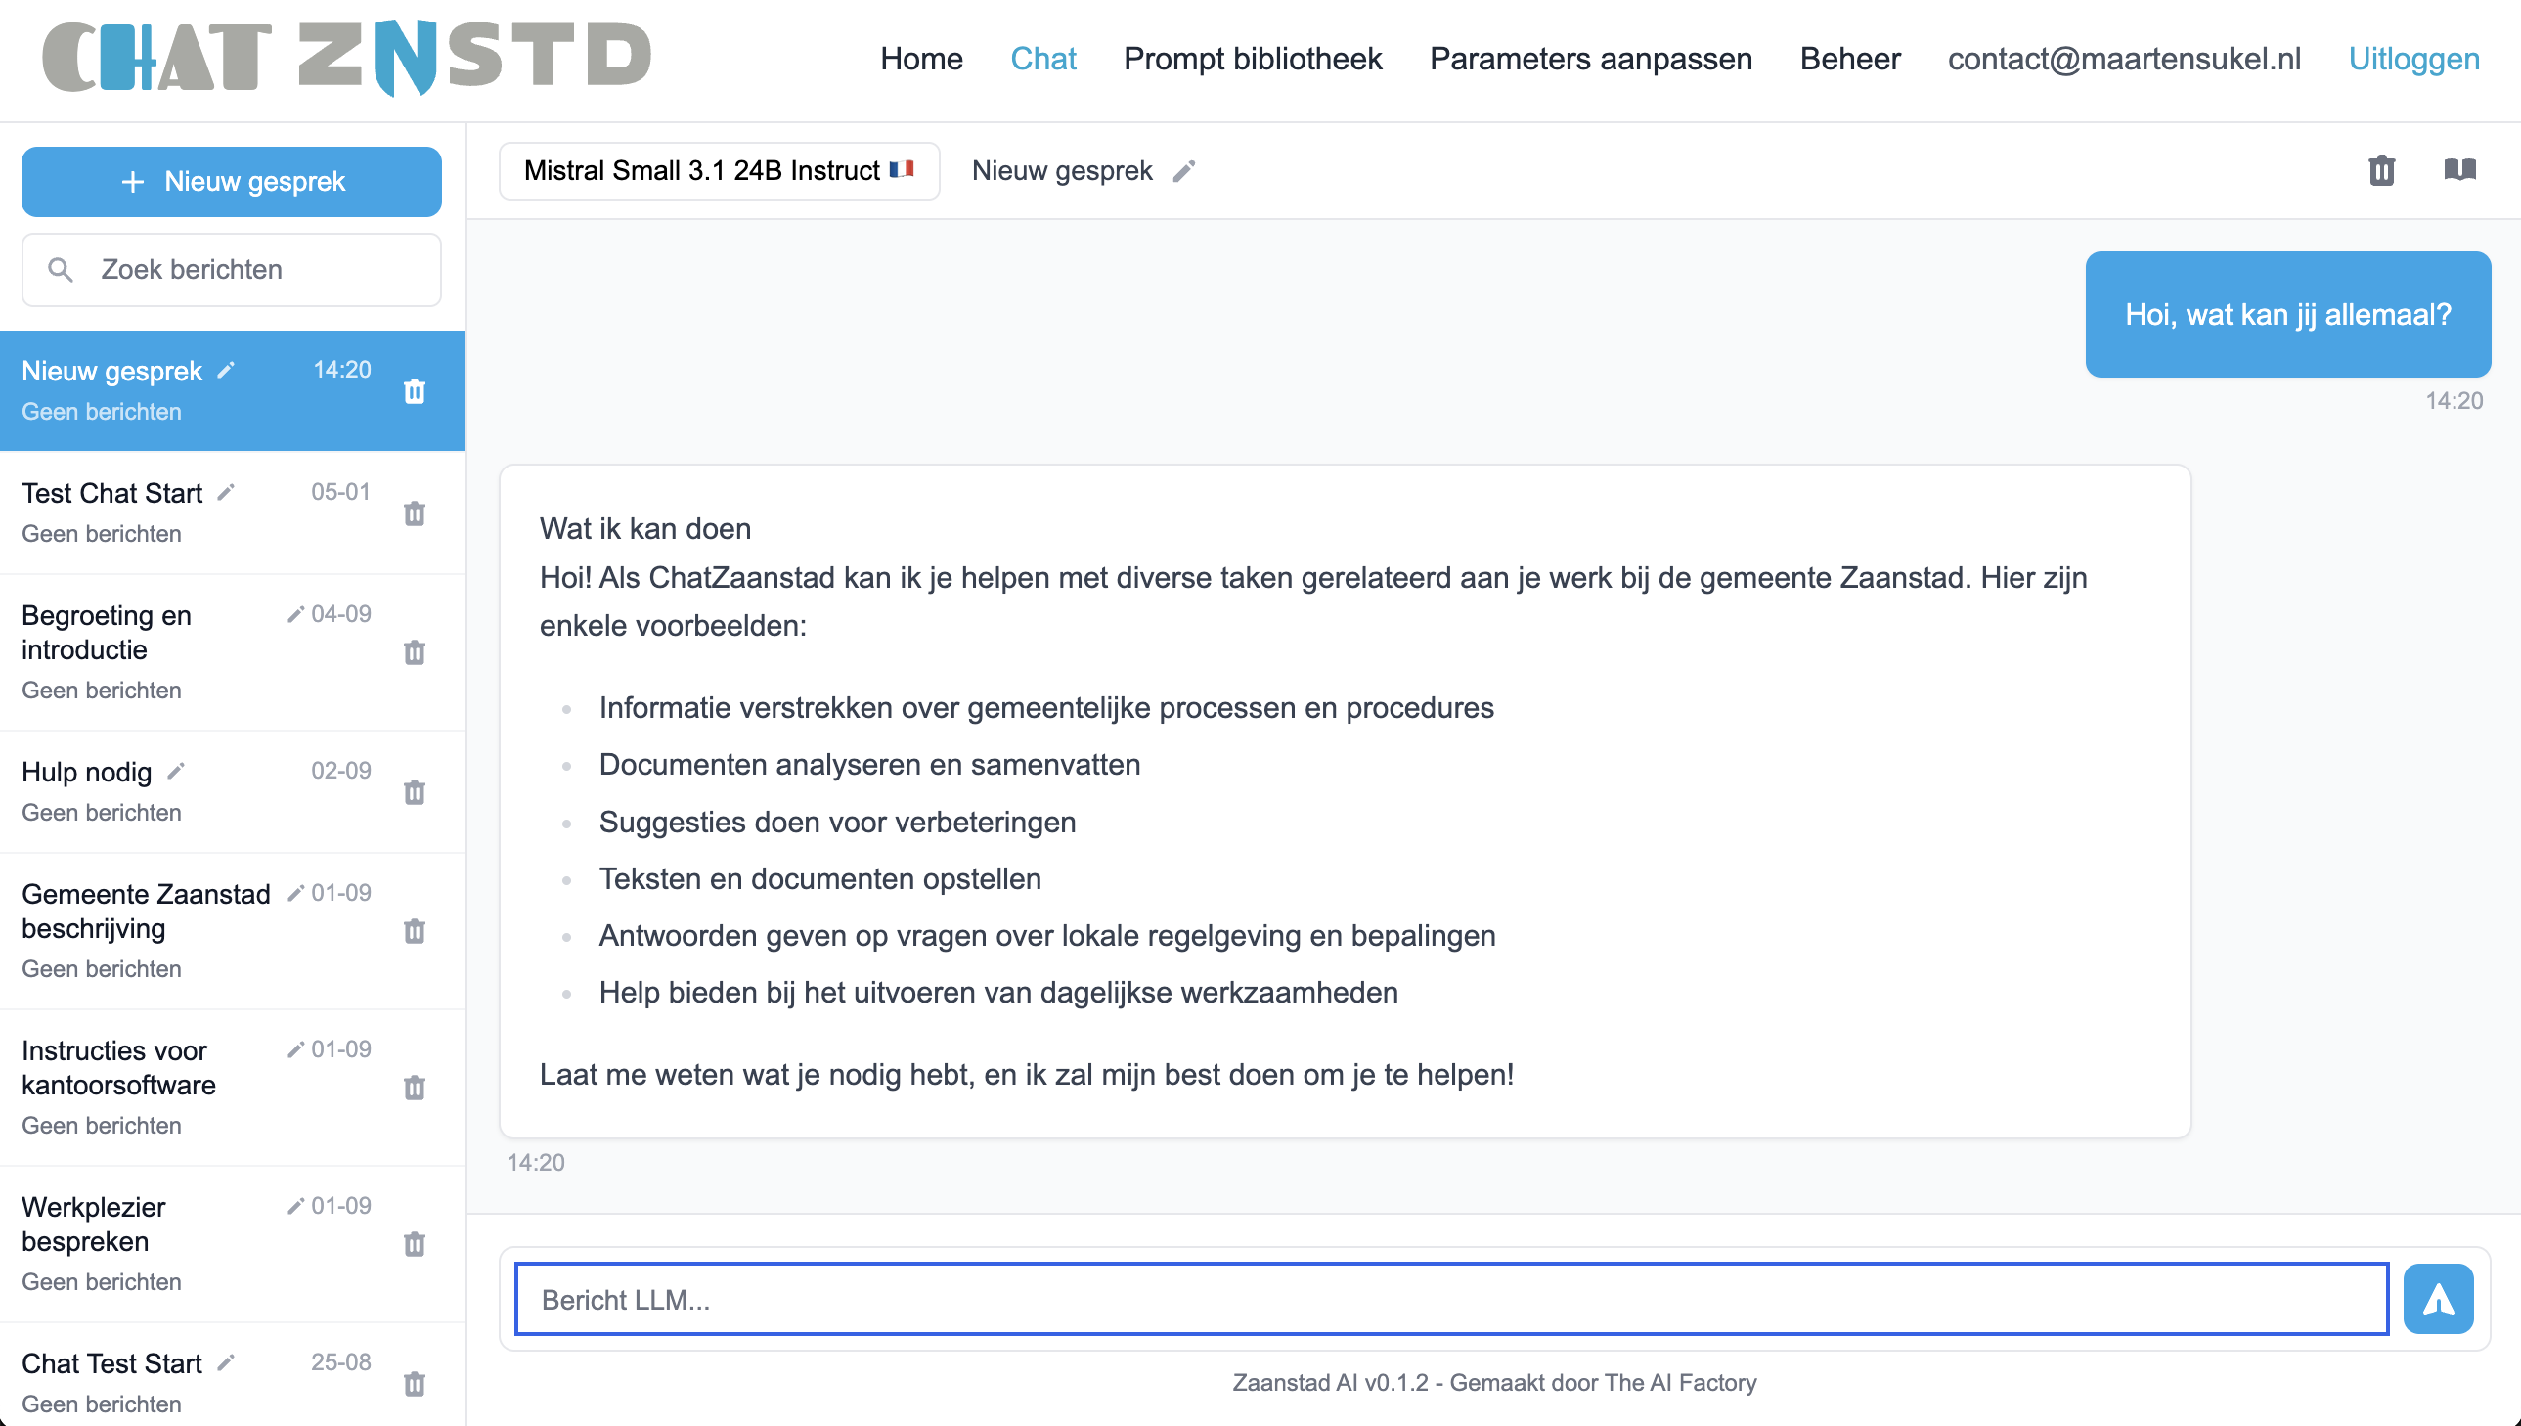
Task: Open the Prompt bibliotheek page
Action: pyautogui.click(x=1253, y=59)
